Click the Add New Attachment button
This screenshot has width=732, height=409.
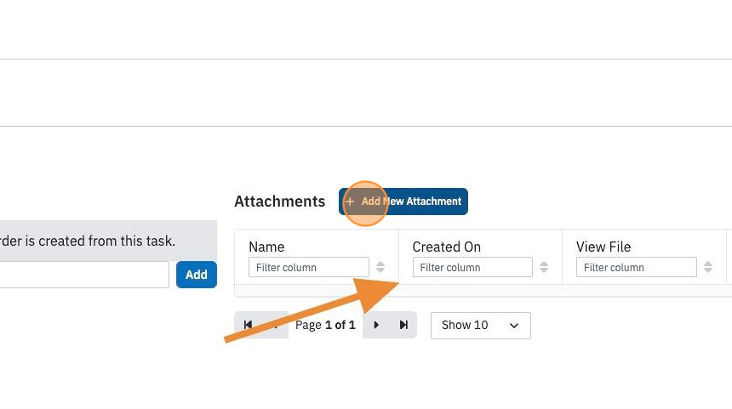point(403,202)
